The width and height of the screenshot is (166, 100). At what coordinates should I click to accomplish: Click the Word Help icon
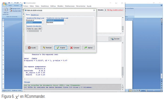click(x=161, y=5)
